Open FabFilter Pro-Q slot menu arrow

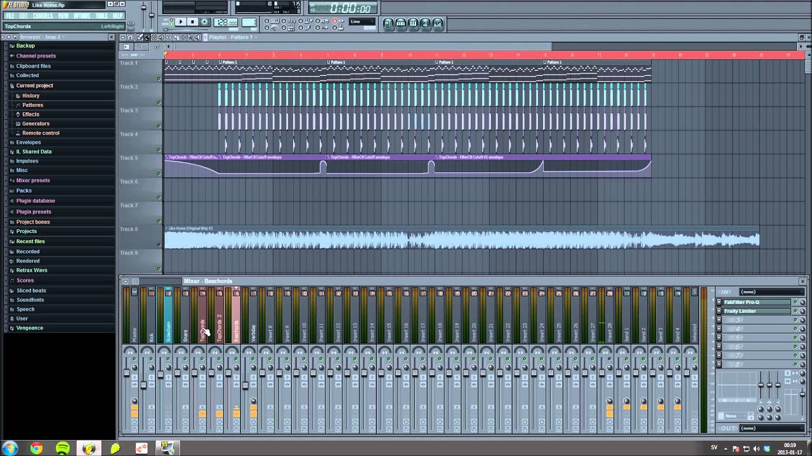point(719,302)
